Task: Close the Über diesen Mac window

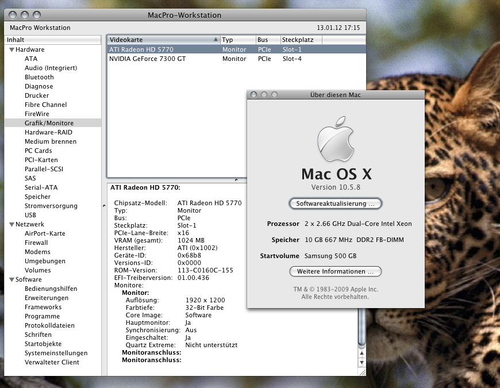Action: click(253, 95)
